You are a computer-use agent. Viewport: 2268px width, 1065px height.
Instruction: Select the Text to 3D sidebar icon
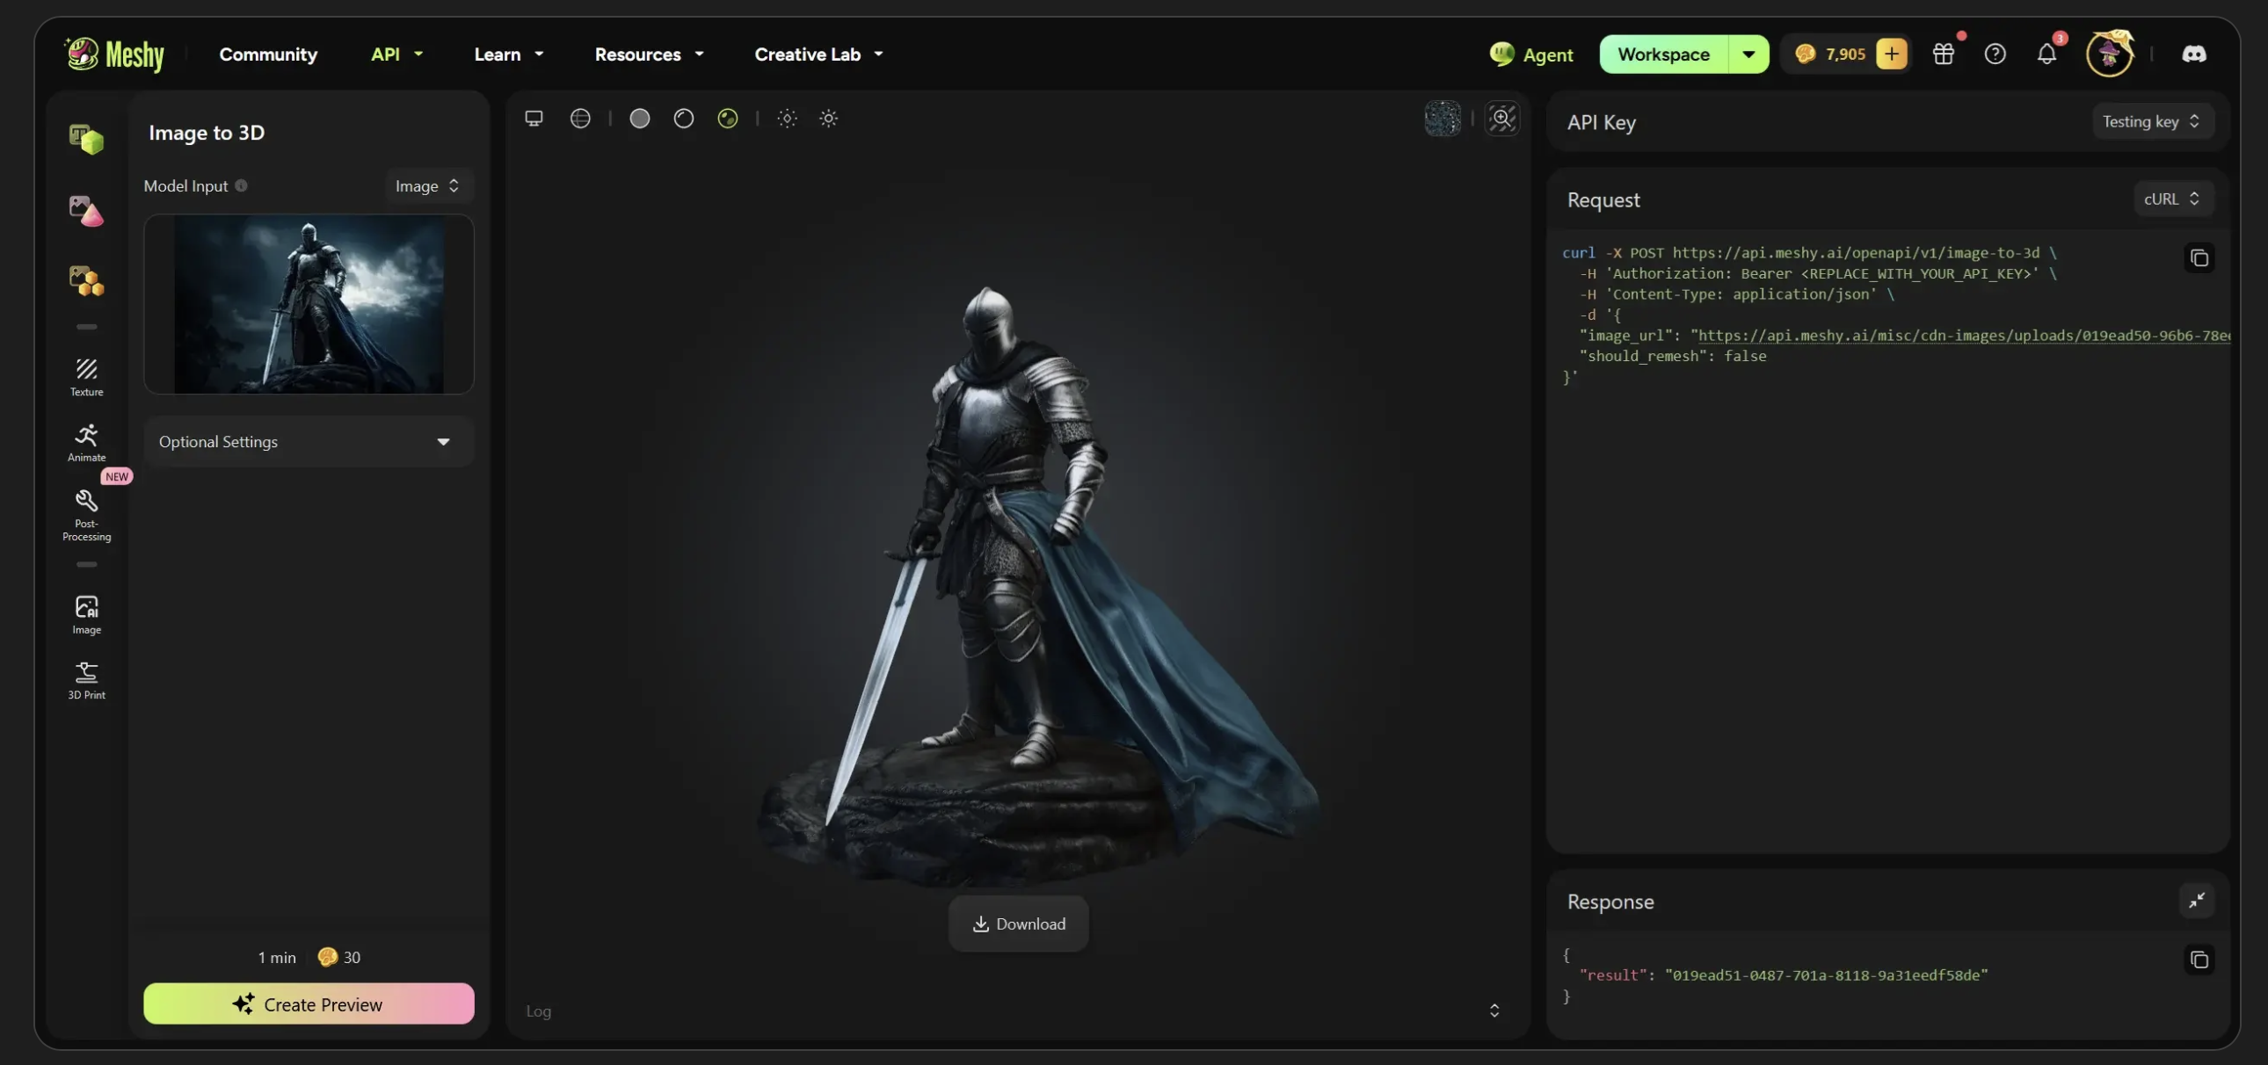click(x=86, y=139)
